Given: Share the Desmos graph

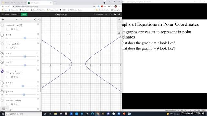Looking at the screenshot, I should coord(111,15).
